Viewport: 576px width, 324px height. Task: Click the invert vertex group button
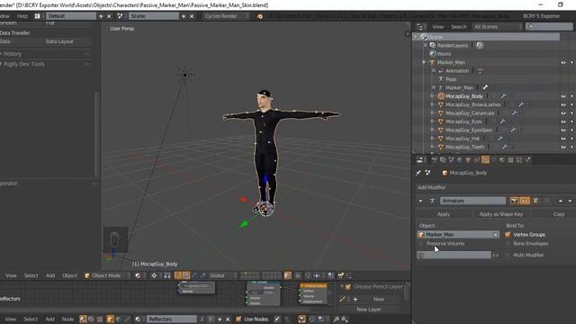tap(496, 255)
